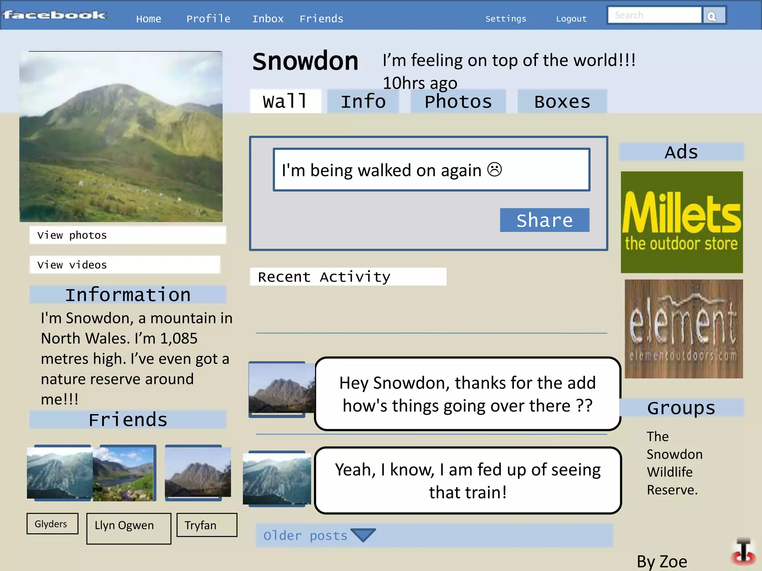Click the '10hrs ago' timestamp
Screen dimensions: 762x571
(x=420, y=83)
